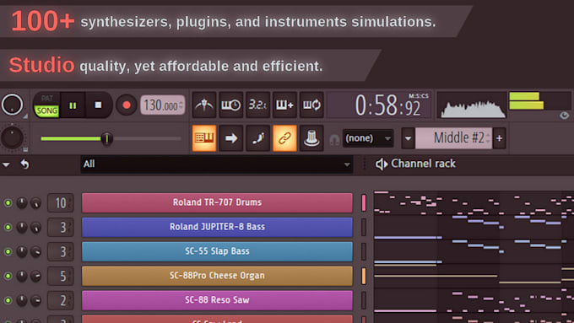Click the tempo 130.000 field
The height and width of the screenshot is (323, 574).
[x=163, y=105]
